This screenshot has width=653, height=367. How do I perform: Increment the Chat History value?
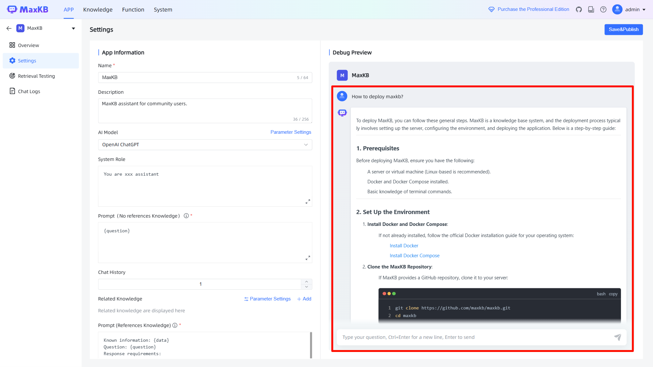pos(306,282)
